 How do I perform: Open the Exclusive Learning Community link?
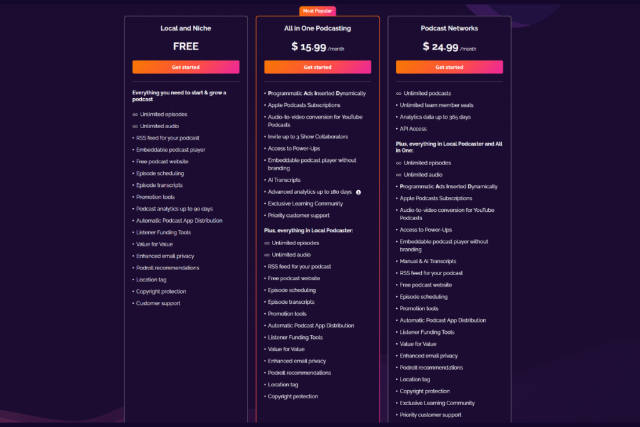tap(304, 203)
